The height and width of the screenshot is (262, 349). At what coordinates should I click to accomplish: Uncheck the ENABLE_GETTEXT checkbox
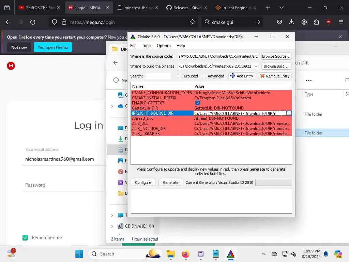pos(197,103)
